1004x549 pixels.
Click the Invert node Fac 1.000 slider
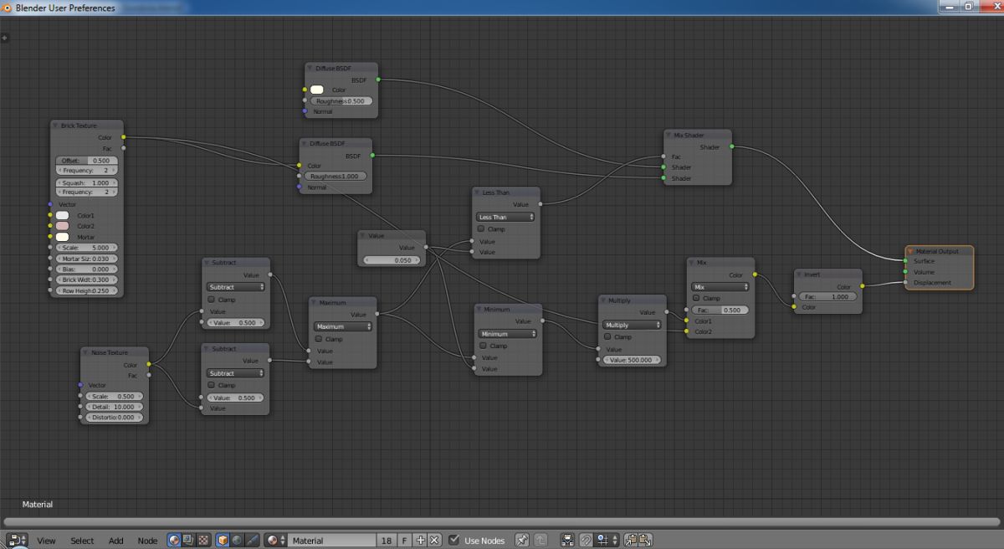click(x=828, y=296)
